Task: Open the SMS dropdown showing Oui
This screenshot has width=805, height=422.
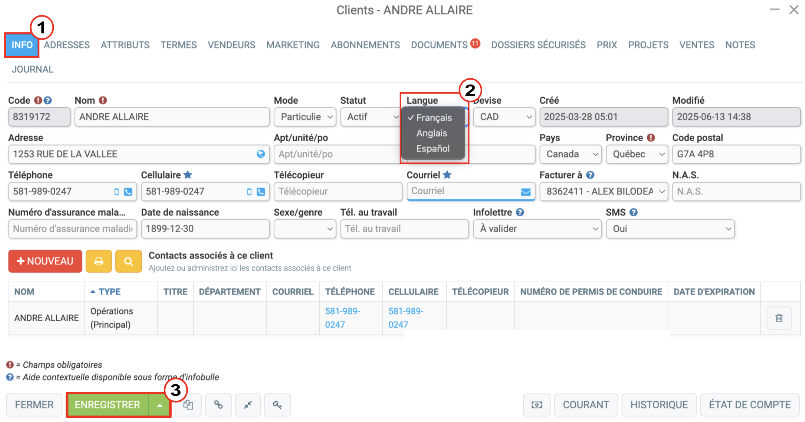Action: click(670, 229)
